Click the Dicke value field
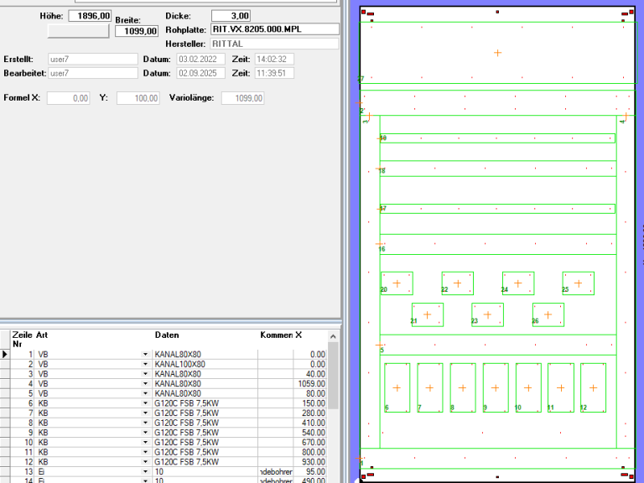The height and width of the screenshot is (483, 644). click(x=231, y=16)
